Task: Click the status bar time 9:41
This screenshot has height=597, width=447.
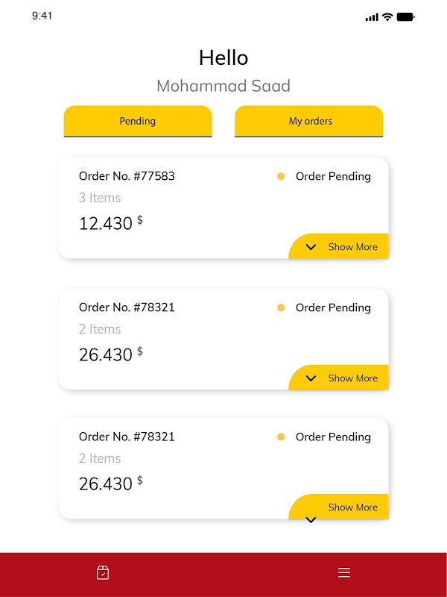Action: (x=42, y=16)
